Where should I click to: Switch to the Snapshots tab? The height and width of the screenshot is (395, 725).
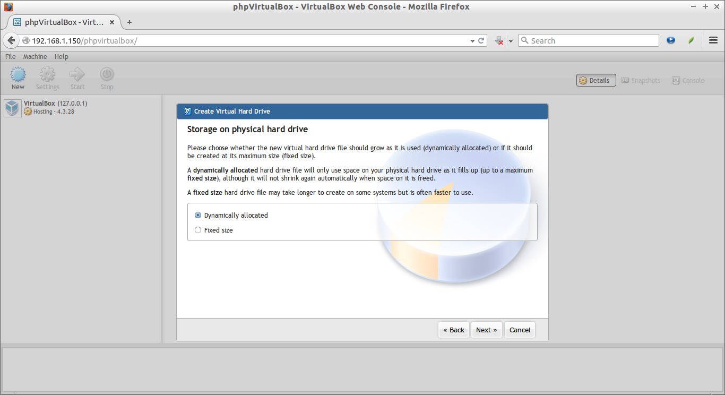pos(641,80)
